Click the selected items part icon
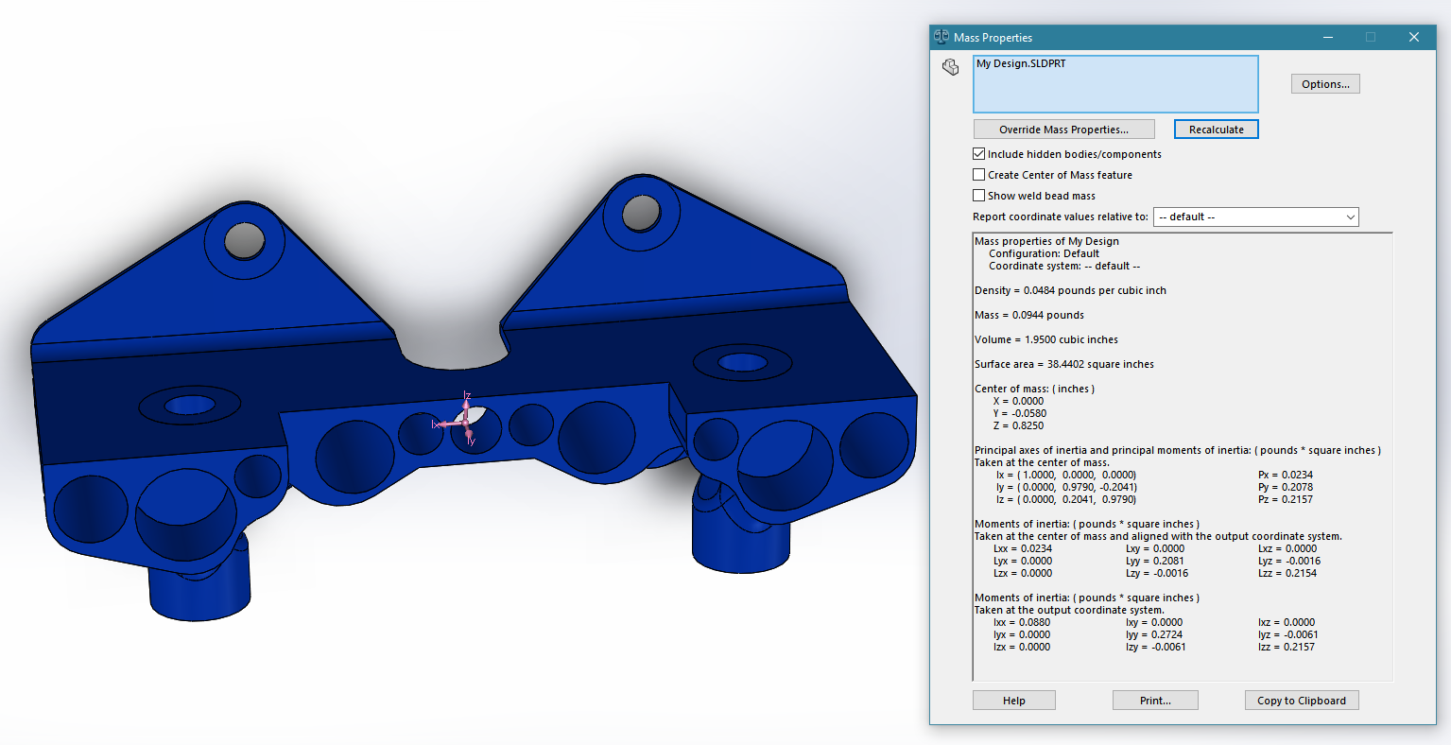The height and width of the screenshot is (745, 1451). pyautogui.click(x=951, y=67)
